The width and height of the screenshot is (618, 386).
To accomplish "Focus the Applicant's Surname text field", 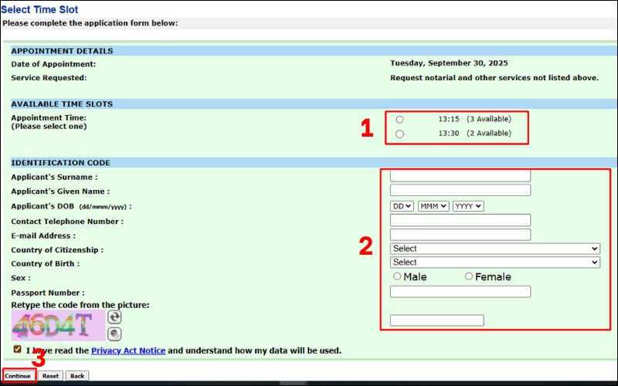I will tap(460, 176).
